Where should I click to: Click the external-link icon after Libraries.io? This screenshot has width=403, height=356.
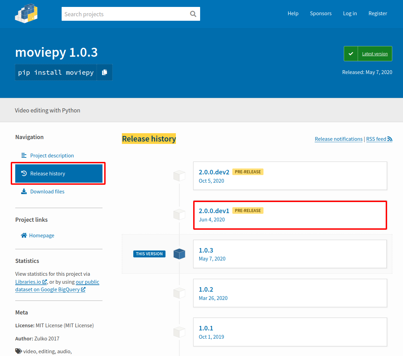(x=44, y=281)
